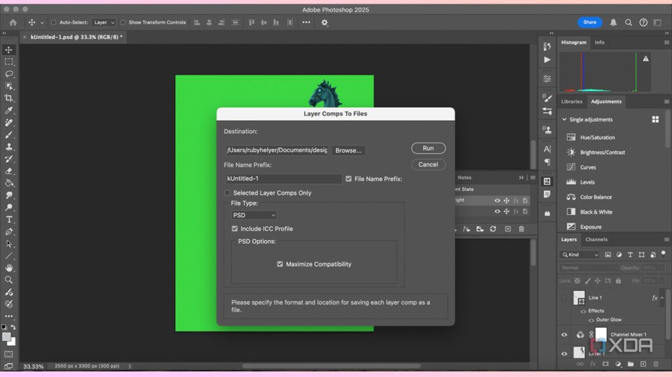The width and height of the screenshot is (672, 377).
Task: Open the File Type PSD dropdown
Action: click(254, 215)
